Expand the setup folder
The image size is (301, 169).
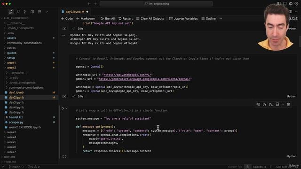pyautogui.click(x=11, y=58)
